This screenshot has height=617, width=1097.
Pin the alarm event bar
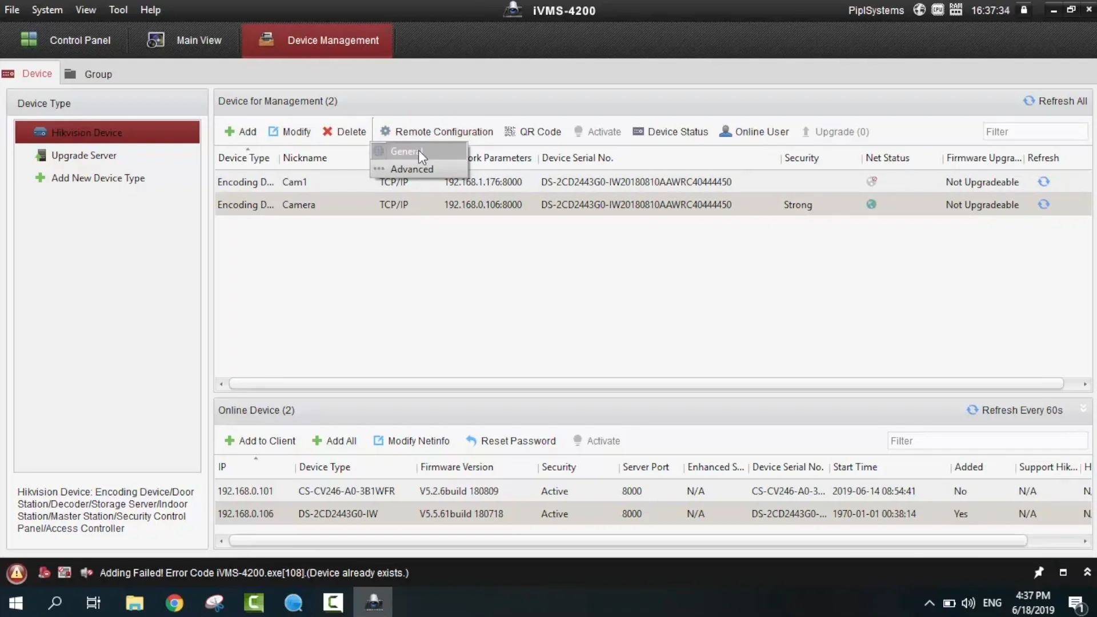[1039, 572]
